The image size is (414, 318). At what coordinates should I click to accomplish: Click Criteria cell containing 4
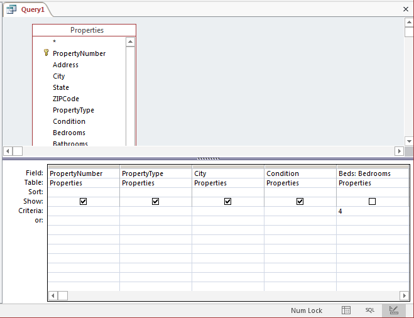pos(373,211)
